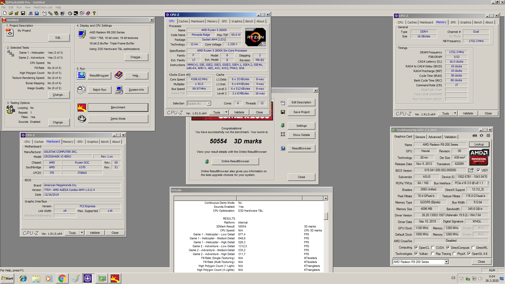Click Validate in the Mainboard CPU-Z window
Viewport: 505px width, 284px height.
(95, 233)
